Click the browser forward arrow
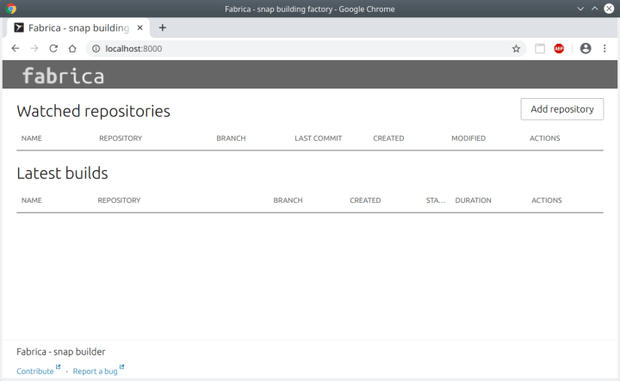The image size is (620, 381). [x=34, y=48]
